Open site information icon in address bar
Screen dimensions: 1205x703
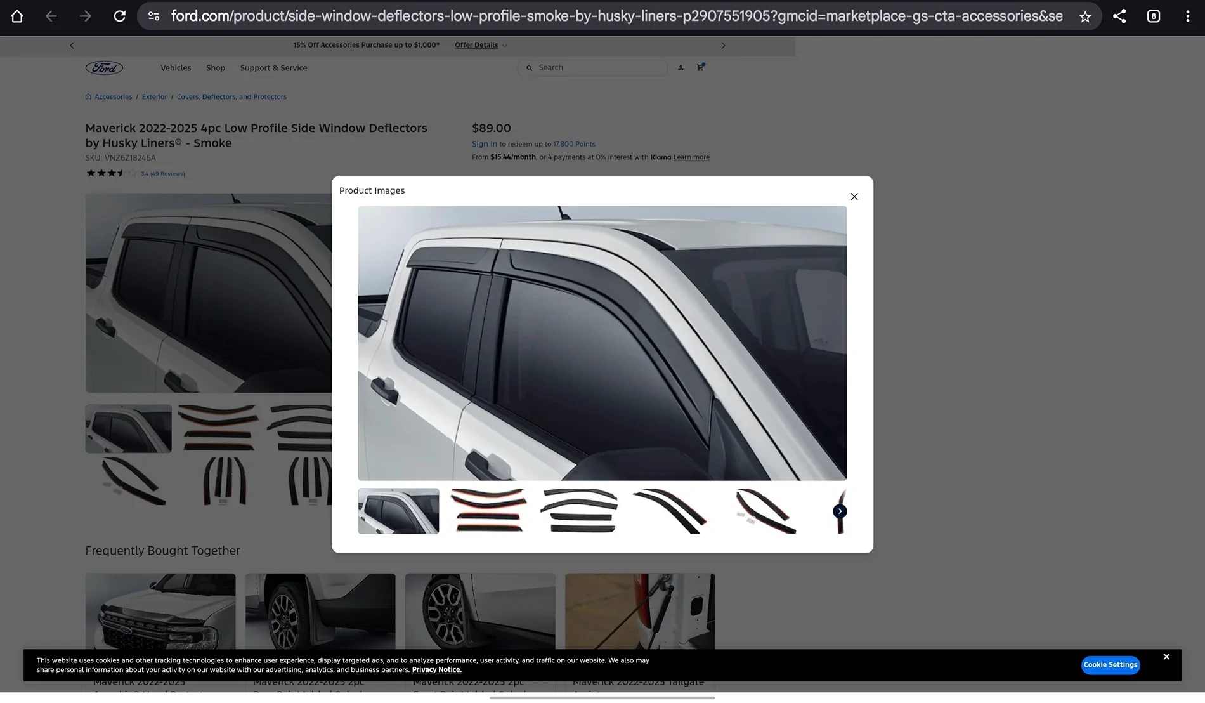[x=153, y=16]
